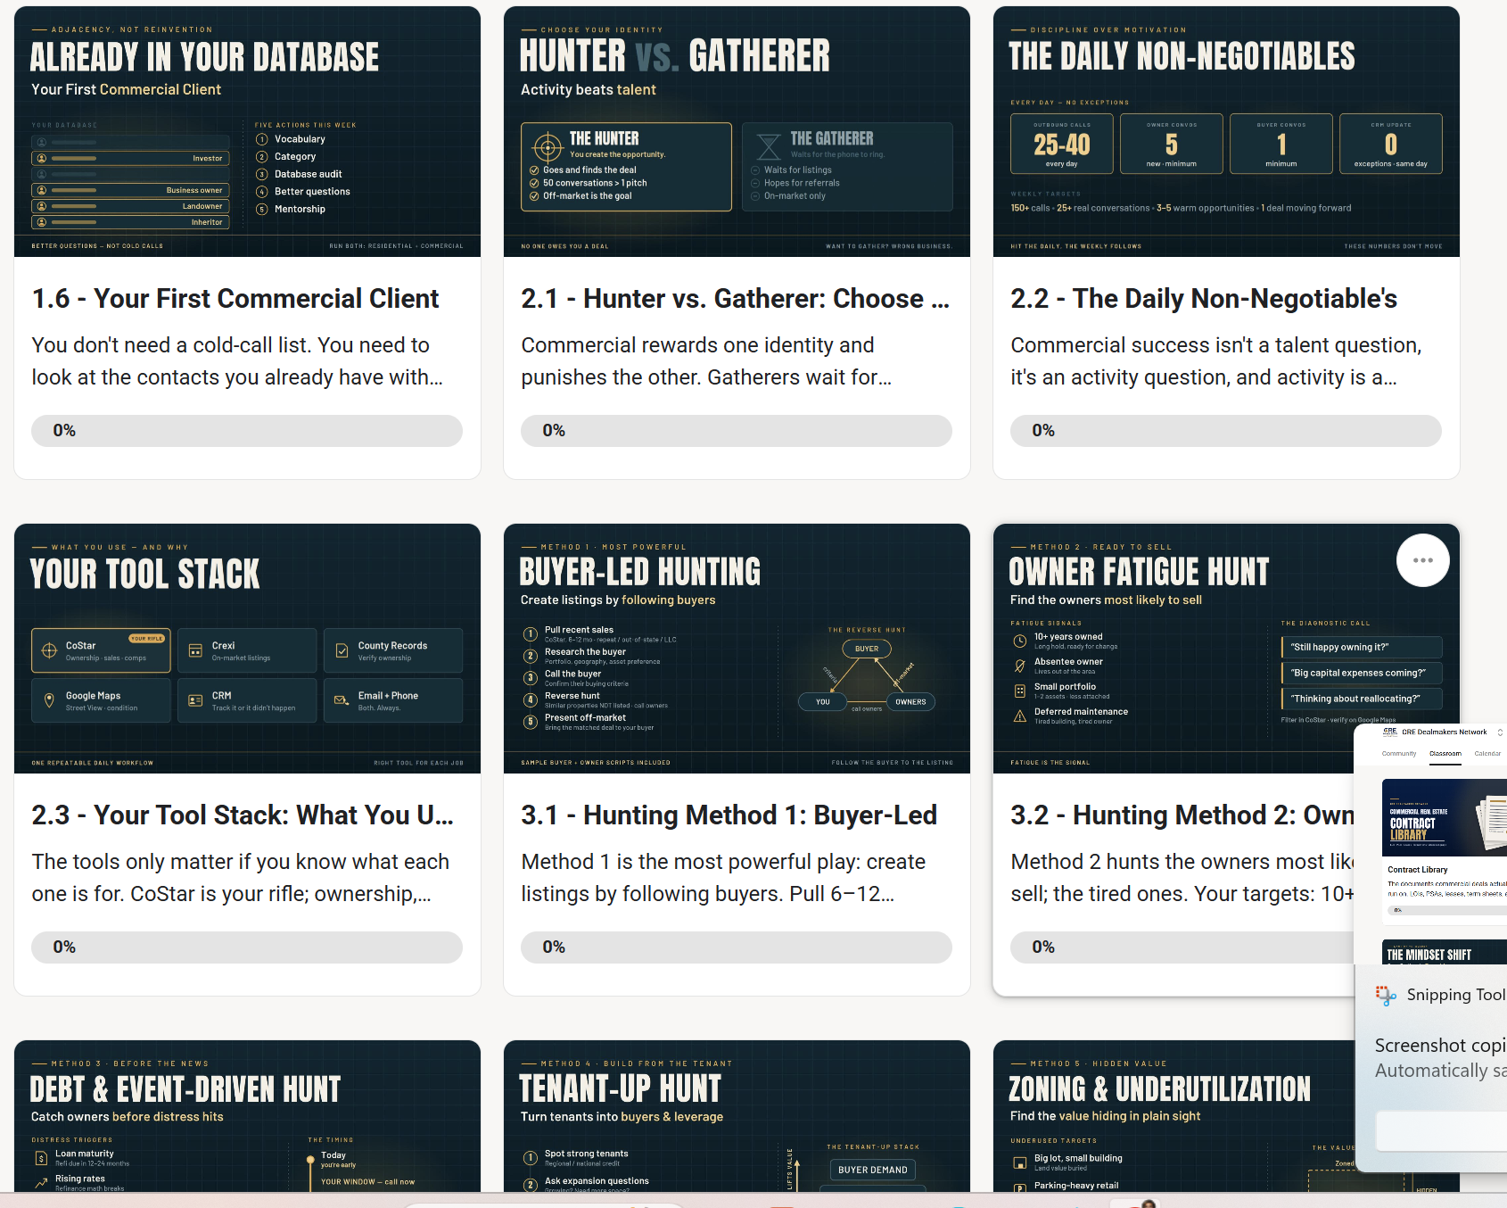Click the 0% progress bar under lesson 3.1
This screenshot has width=1507, height=1208.
tap(737, 947)
